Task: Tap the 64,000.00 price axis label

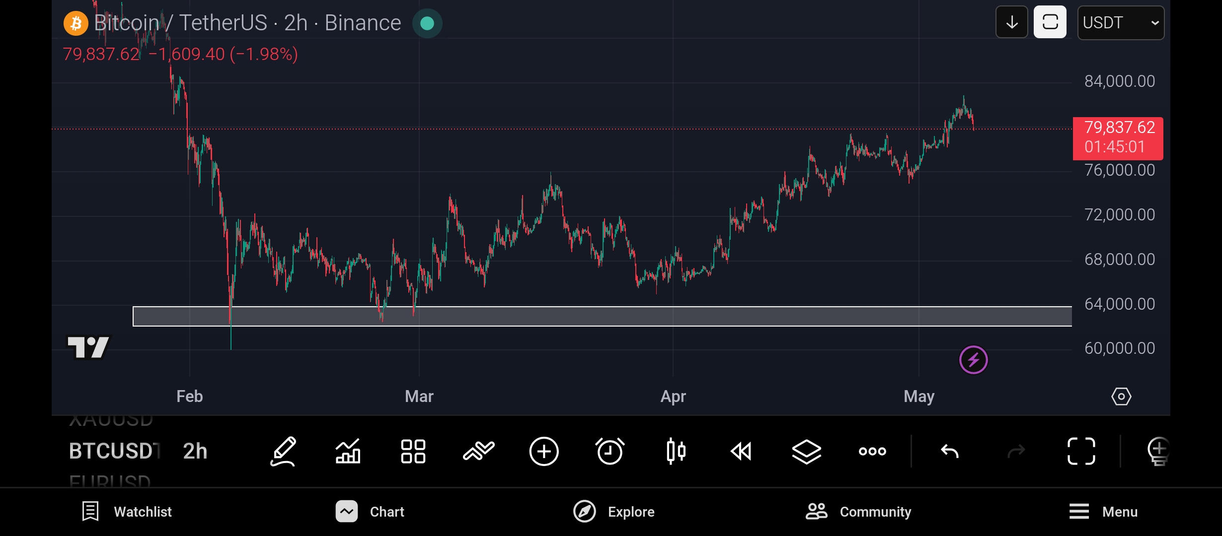Action: pyautogui.click(x=1120, y=304)
